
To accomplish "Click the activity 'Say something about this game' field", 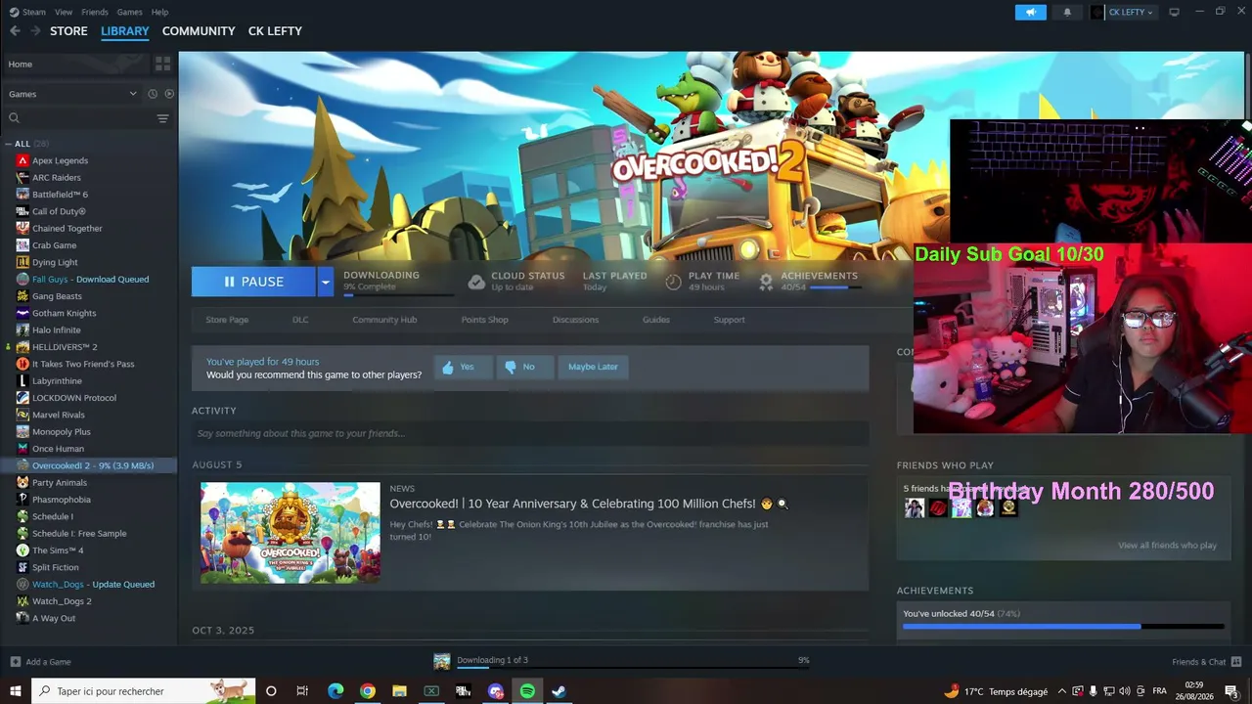I will (530, 433).
